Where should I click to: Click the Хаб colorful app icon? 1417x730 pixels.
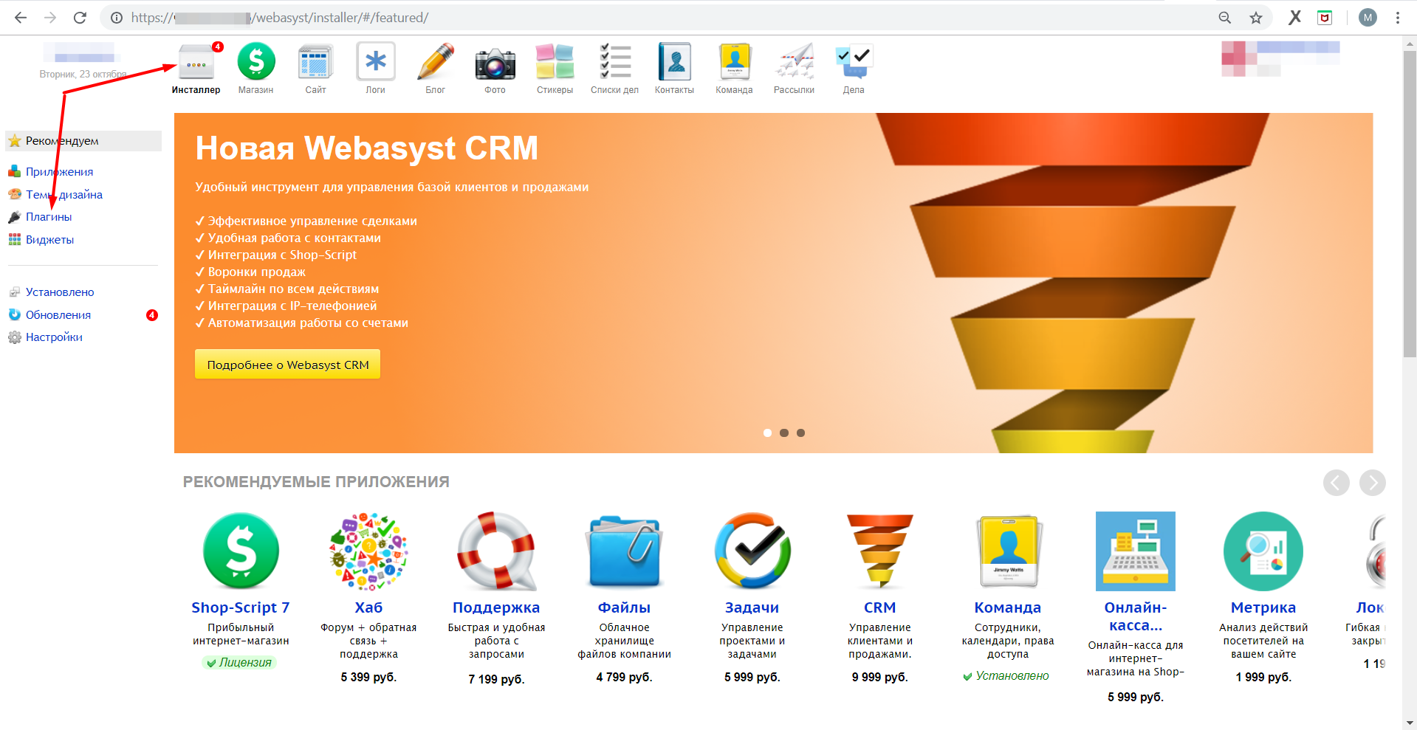click(x=368, y=551)
